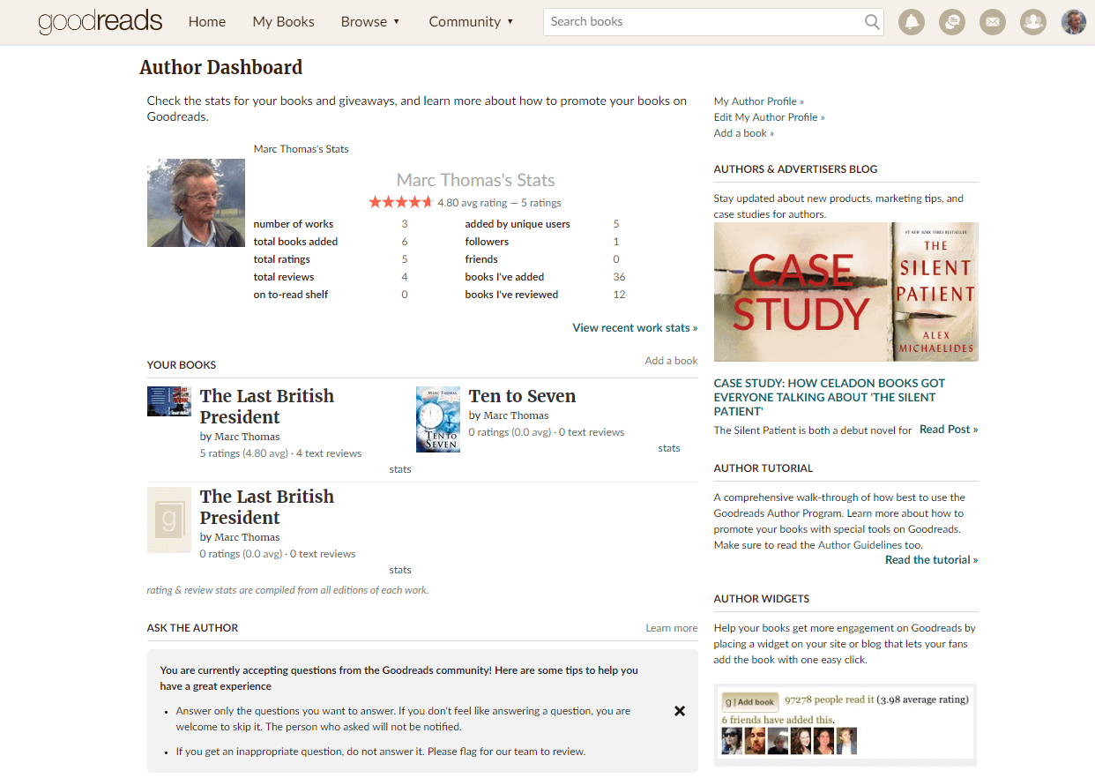Click the total books added value 6
1095x778 pixels.
click(x=405, y=242)
